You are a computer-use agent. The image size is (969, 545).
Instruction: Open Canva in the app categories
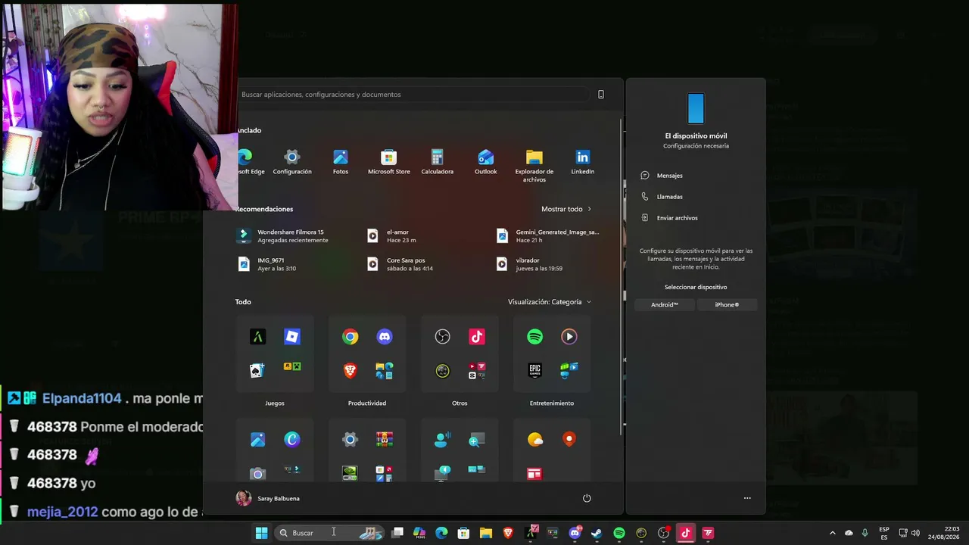point(292,440)
